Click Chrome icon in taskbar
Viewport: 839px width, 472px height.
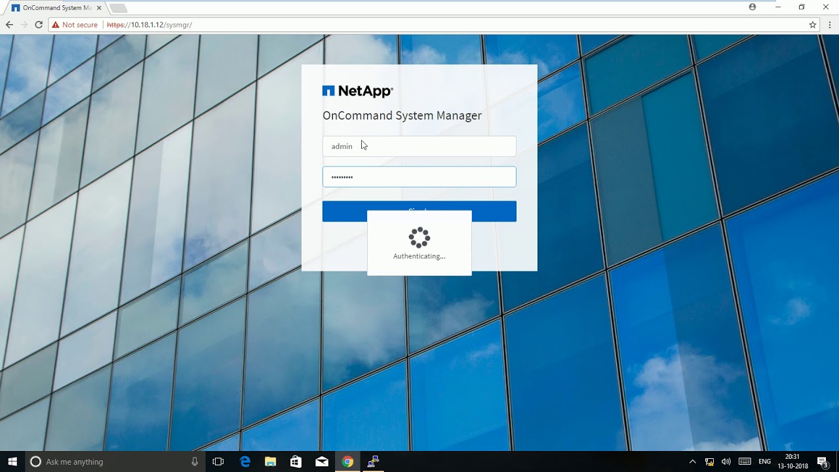tap(347, 462)
